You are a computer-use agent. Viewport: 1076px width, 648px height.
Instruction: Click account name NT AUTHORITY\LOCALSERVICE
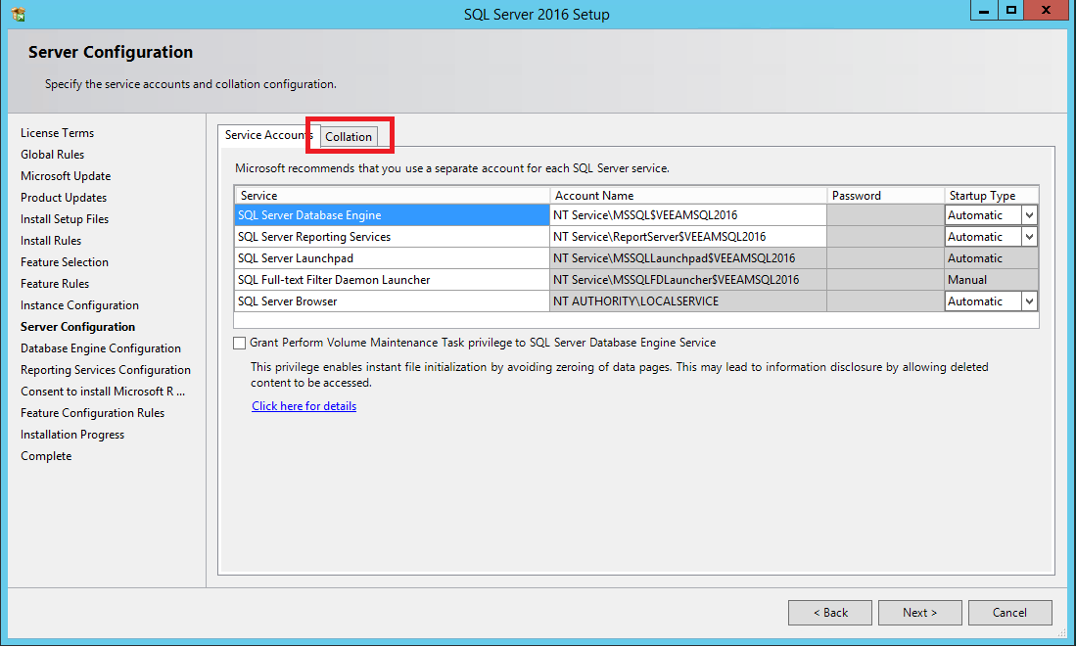[x=688, y=301]
